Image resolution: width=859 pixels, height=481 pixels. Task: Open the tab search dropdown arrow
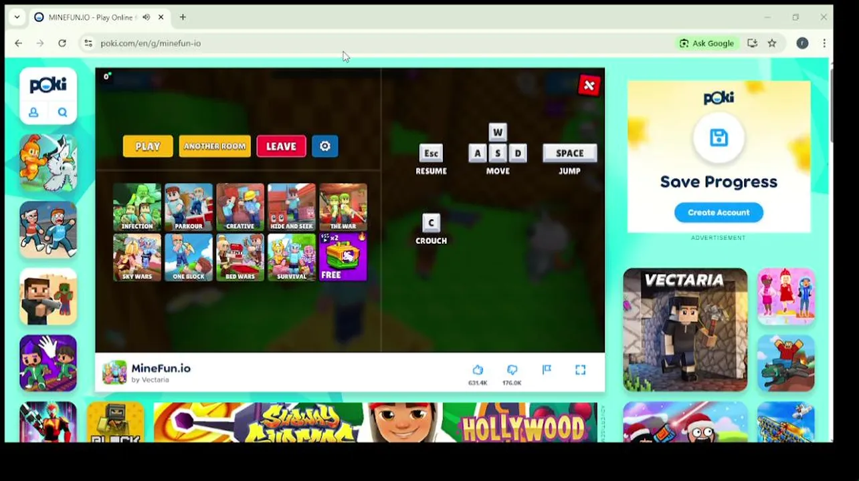click(17, 17)
